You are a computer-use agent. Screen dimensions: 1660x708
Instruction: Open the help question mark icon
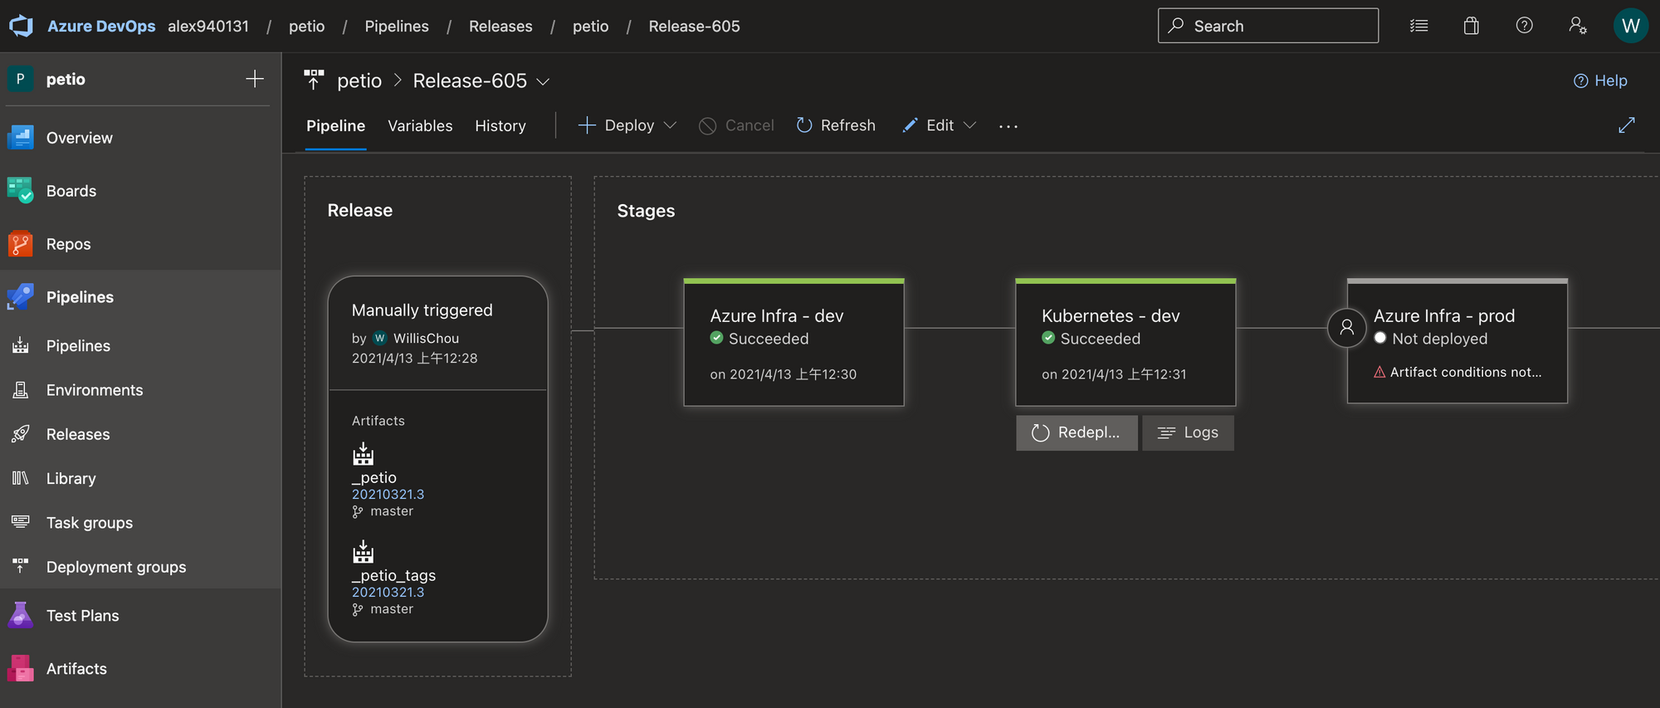click(x=1524, y=26)
